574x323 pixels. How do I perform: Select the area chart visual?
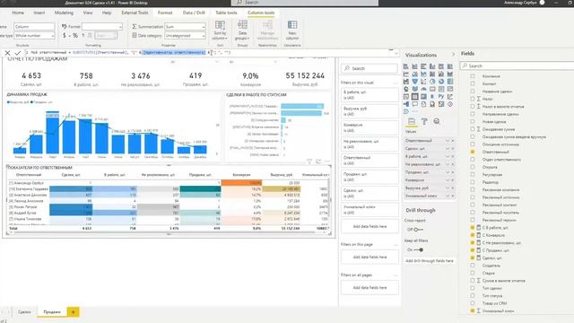[x=414, y=74]
